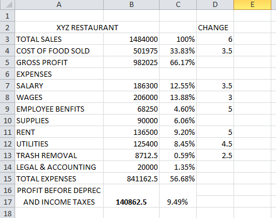The height and width of the screenshot is (218, 276).
Task: Click the 186300 salary value
Action: tap(132, 85)
